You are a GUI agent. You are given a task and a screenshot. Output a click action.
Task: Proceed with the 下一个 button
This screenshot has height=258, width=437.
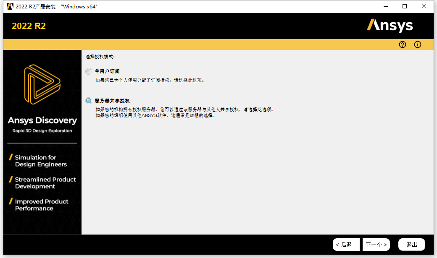376,245
